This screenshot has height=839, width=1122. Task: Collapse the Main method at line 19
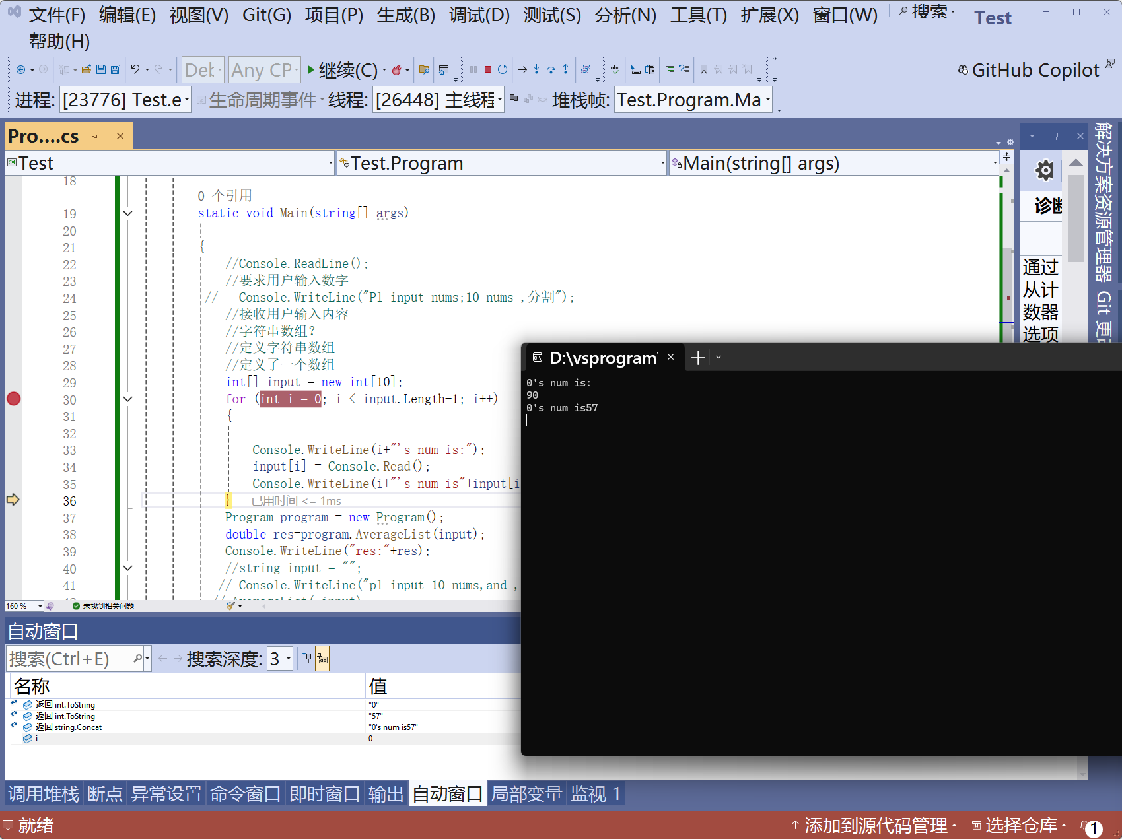tap(128, 213)
